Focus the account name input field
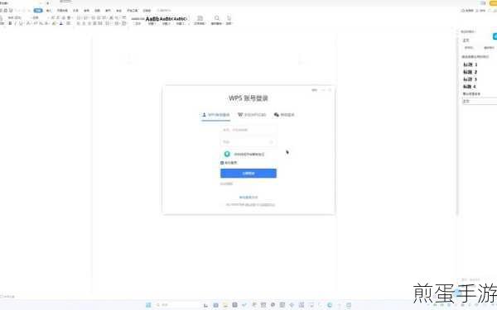Image resolution: width=497 pixels, height=310 pixels. click(x=248, y=130)
